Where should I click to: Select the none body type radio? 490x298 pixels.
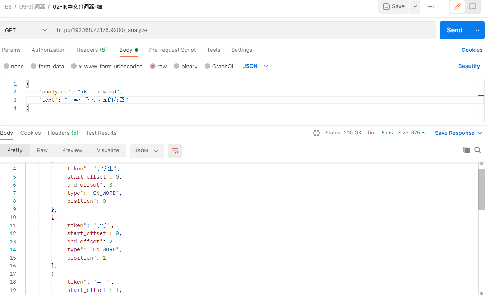pyautogui.click(x=6, y=66)
